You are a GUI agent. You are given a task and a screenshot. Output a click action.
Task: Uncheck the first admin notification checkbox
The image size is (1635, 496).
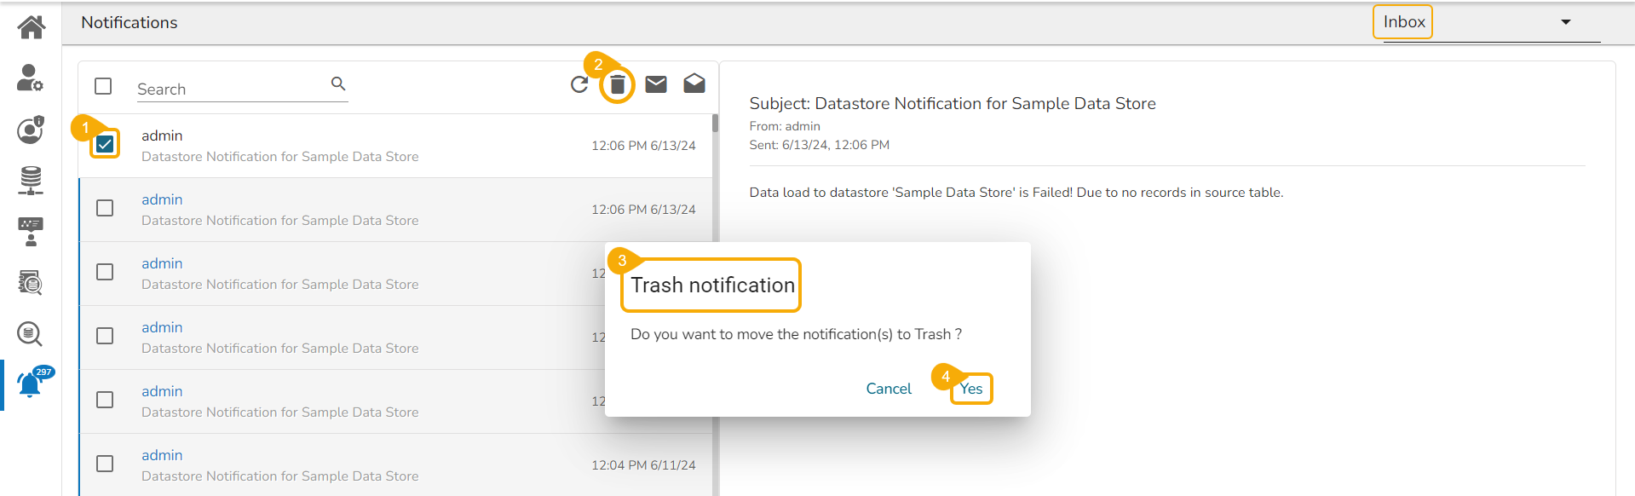click(x=105, y=144)
